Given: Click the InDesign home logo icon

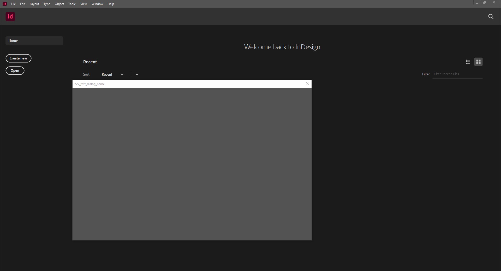Looking at the screenshot, I should pyautogui.click(x=10, y=17).
